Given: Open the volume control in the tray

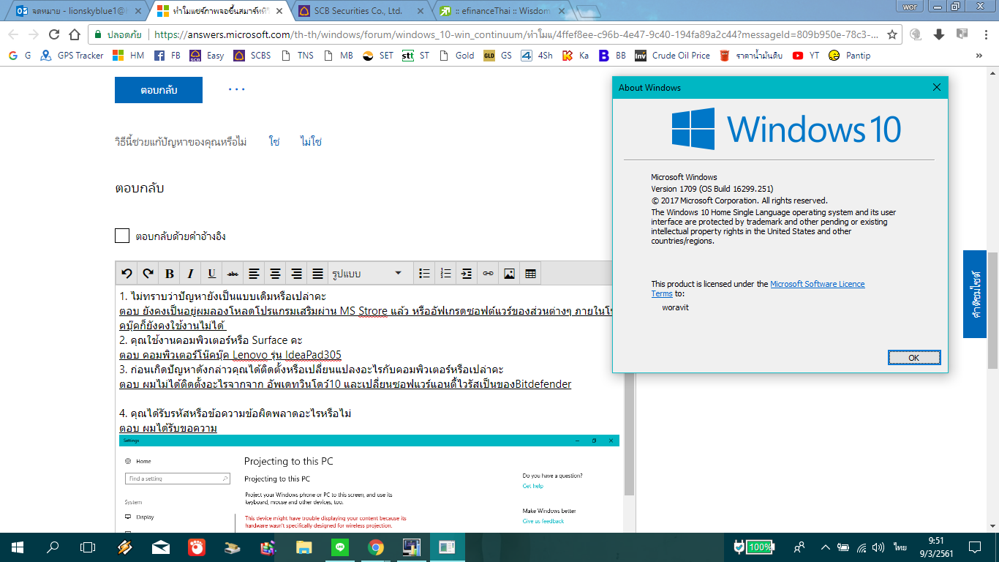Looking at the screenshot, I should 878,547.
